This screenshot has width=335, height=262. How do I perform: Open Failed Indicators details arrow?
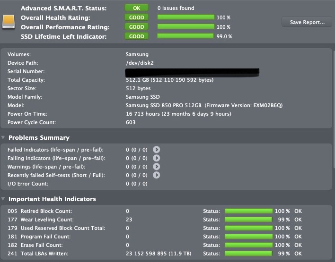click(157, 150)
